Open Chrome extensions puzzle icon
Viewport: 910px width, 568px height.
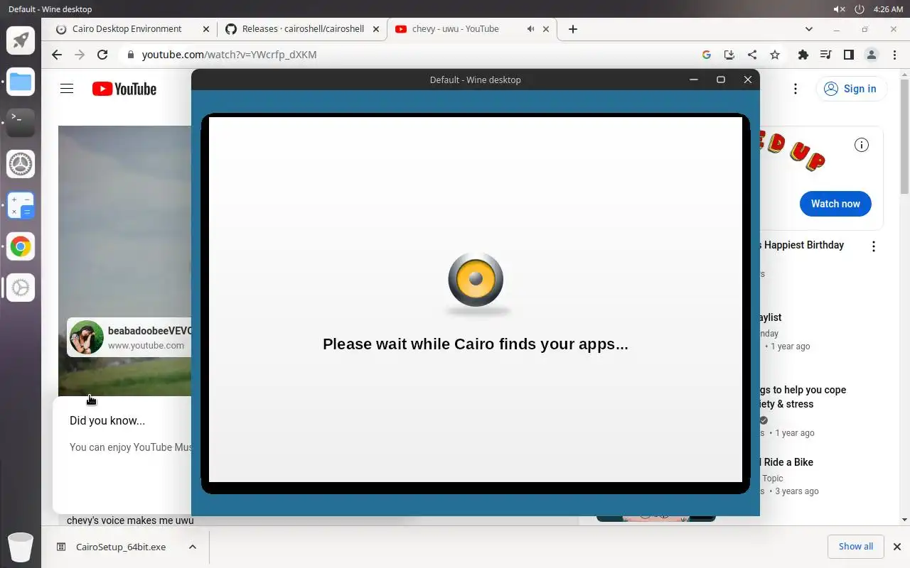(x=803, y=55)
